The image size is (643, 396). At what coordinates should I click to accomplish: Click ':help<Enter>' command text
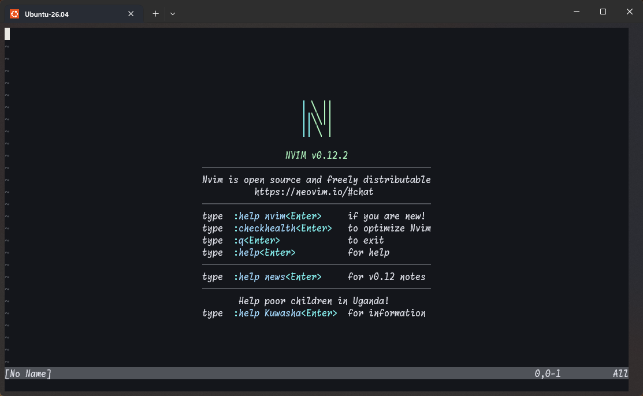click(x=265, y=252)
